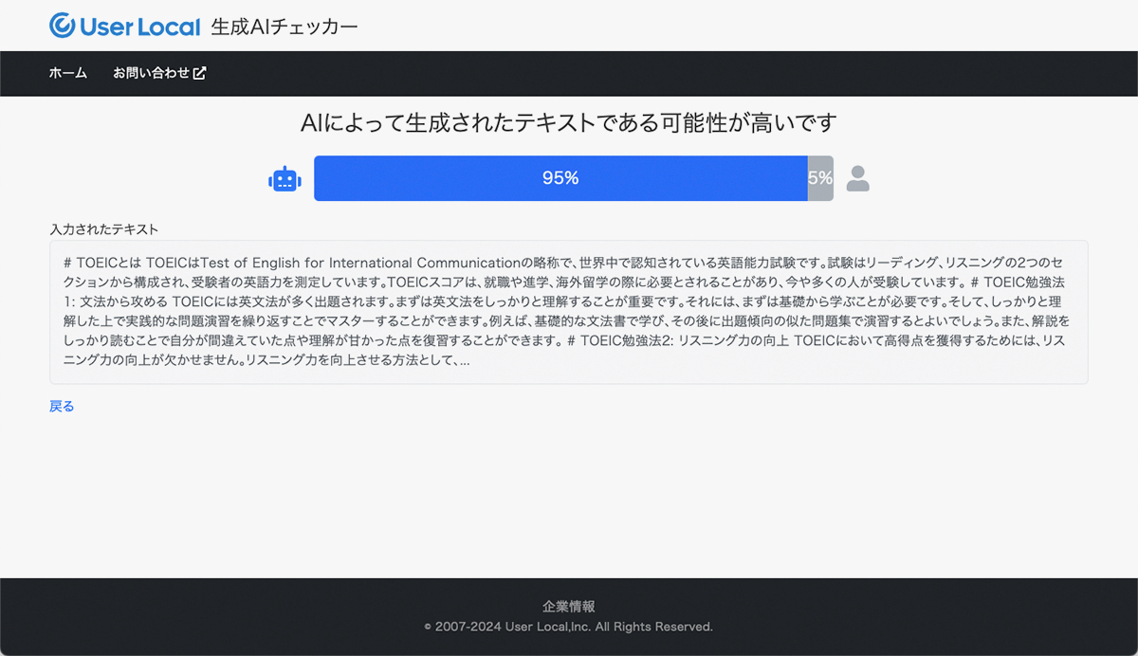Click the 生成AIチェッカー page title
1138x656 pixels.
[284, 27]
